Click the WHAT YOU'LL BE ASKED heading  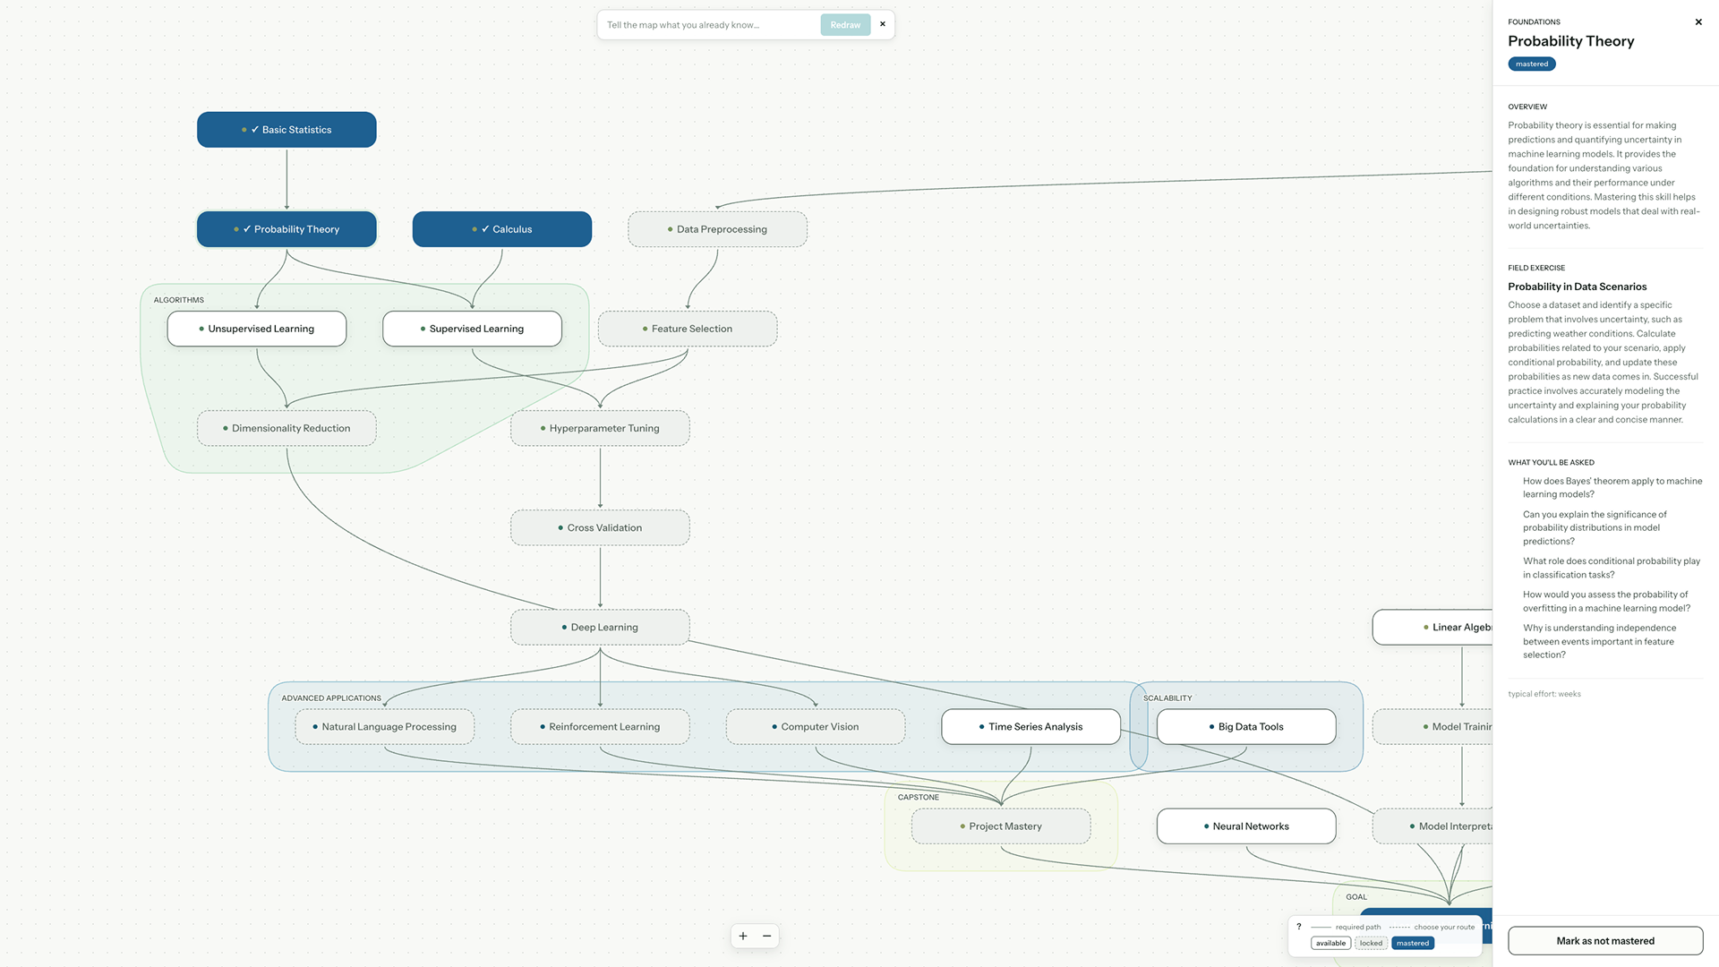[1551, 462]
